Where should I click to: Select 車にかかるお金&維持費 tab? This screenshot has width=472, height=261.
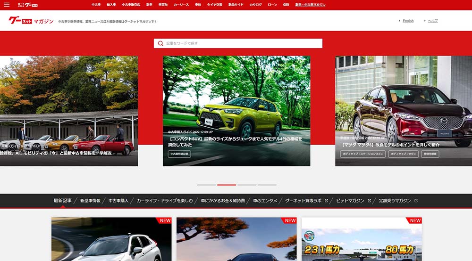[223, 201]
